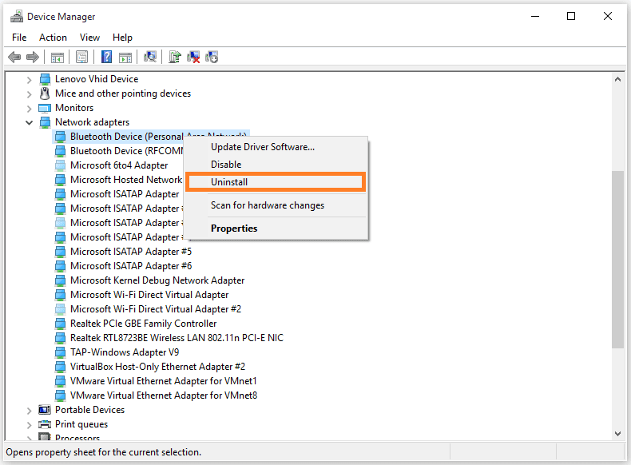Open the Help menu
The height and width of the screenshot is (465, 631).
[x=122, y=38]
